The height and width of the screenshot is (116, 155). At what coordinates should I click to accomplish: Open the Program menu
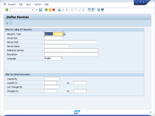[x=12, y=4]
